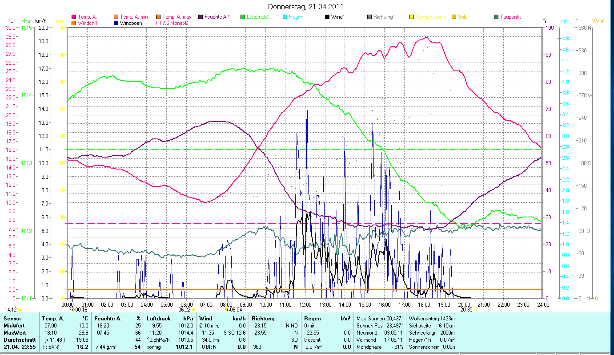This screenshot has width=614, height=355.
Task: Click the 12:00 time axis label
Action: coord(306,304)
